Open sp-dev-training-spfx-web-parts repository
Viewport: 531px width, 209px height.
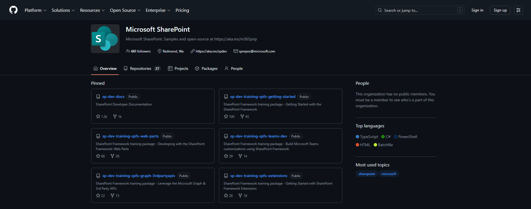(x=130, y=136)
